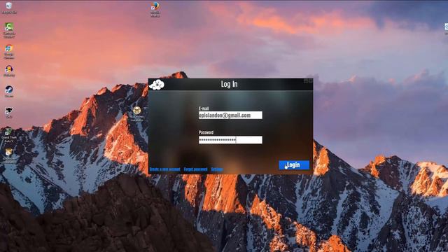
Task: Close the Log In window
Action: [311, 81]
